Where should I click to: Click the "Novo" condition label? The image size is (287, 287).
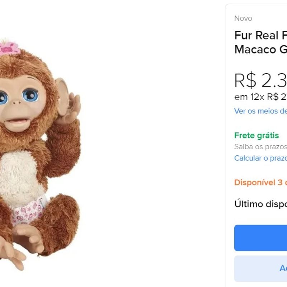point(243,18)
